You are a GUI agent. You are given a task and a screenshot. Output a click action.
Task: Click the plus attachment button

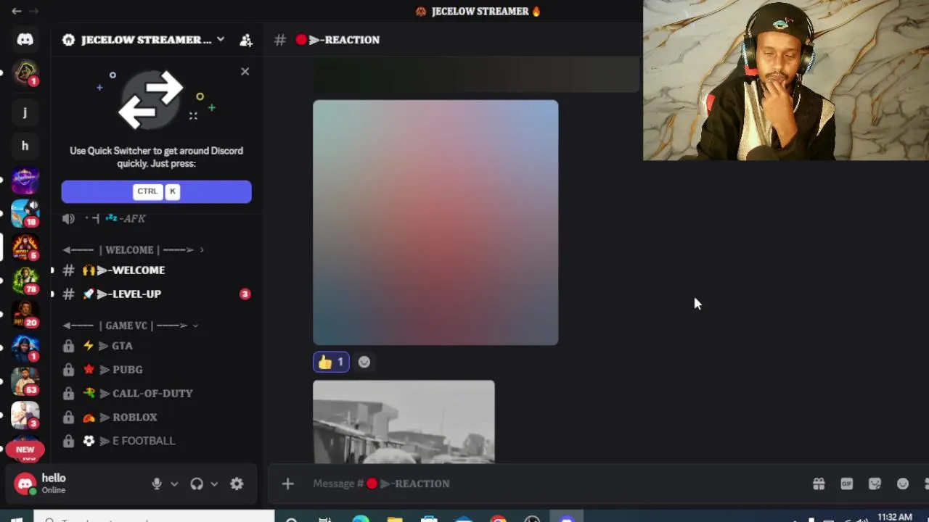click(288, 484)
